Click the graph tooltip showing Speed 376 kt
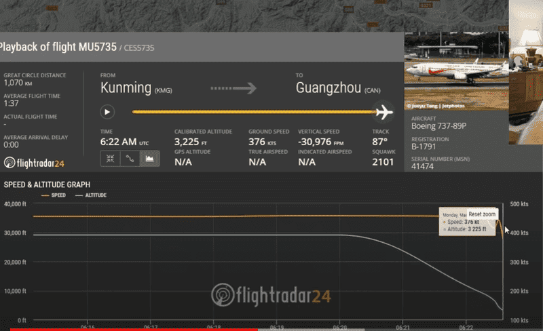The width and height of the screenshot is (543, 331). pyautogui.click(x=467, y=222)
